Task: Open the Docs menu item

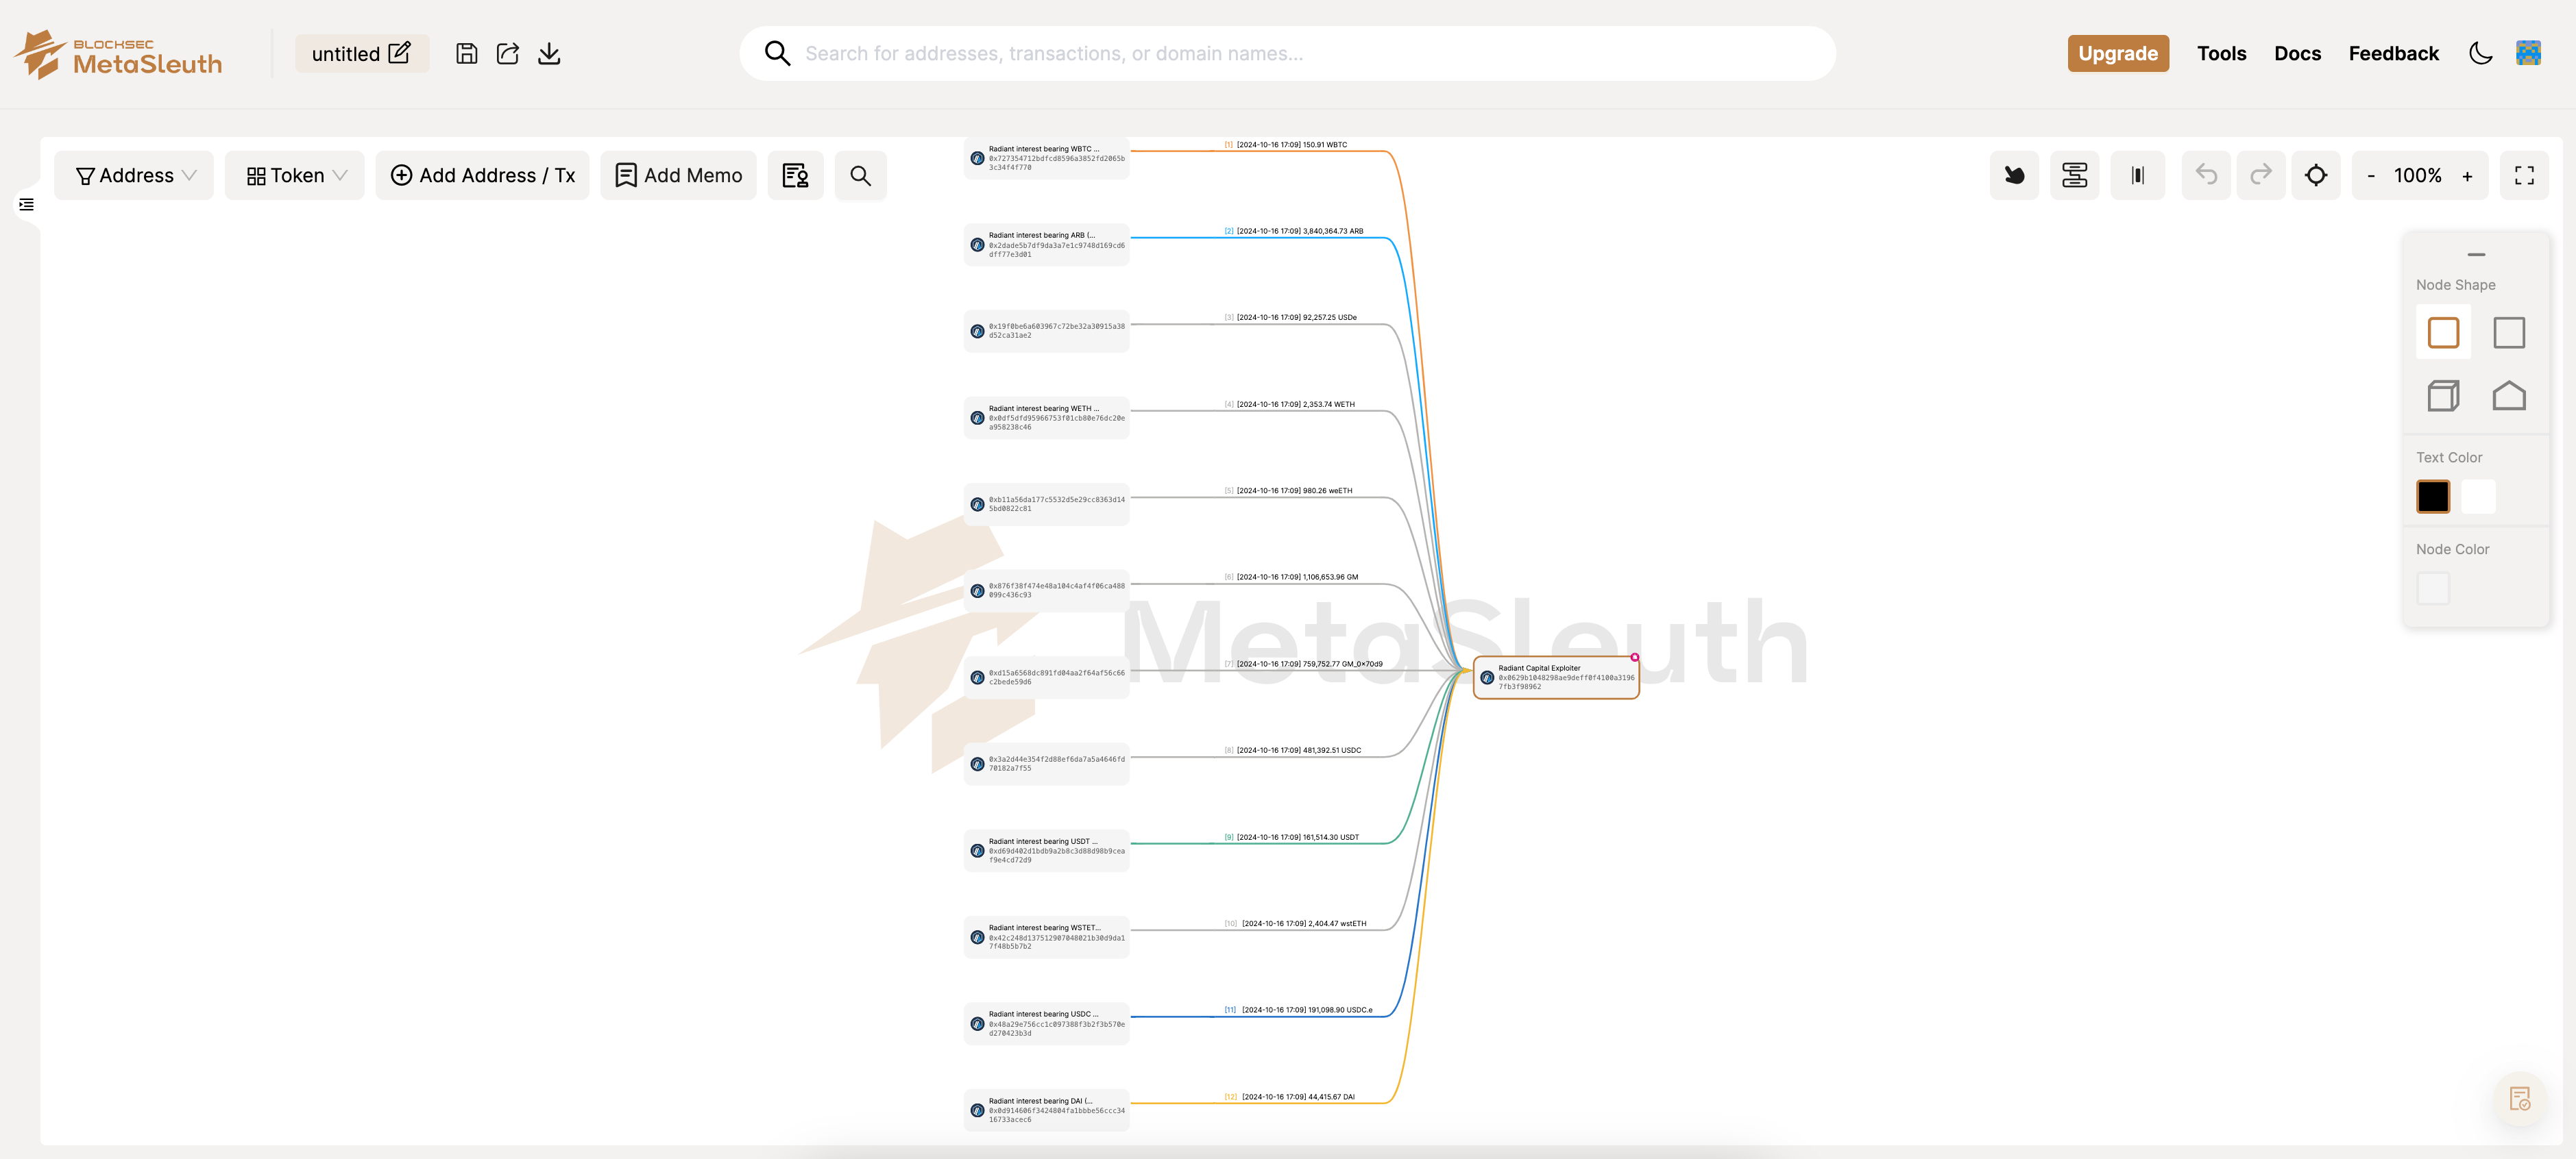Action: tap(2297, 54)
